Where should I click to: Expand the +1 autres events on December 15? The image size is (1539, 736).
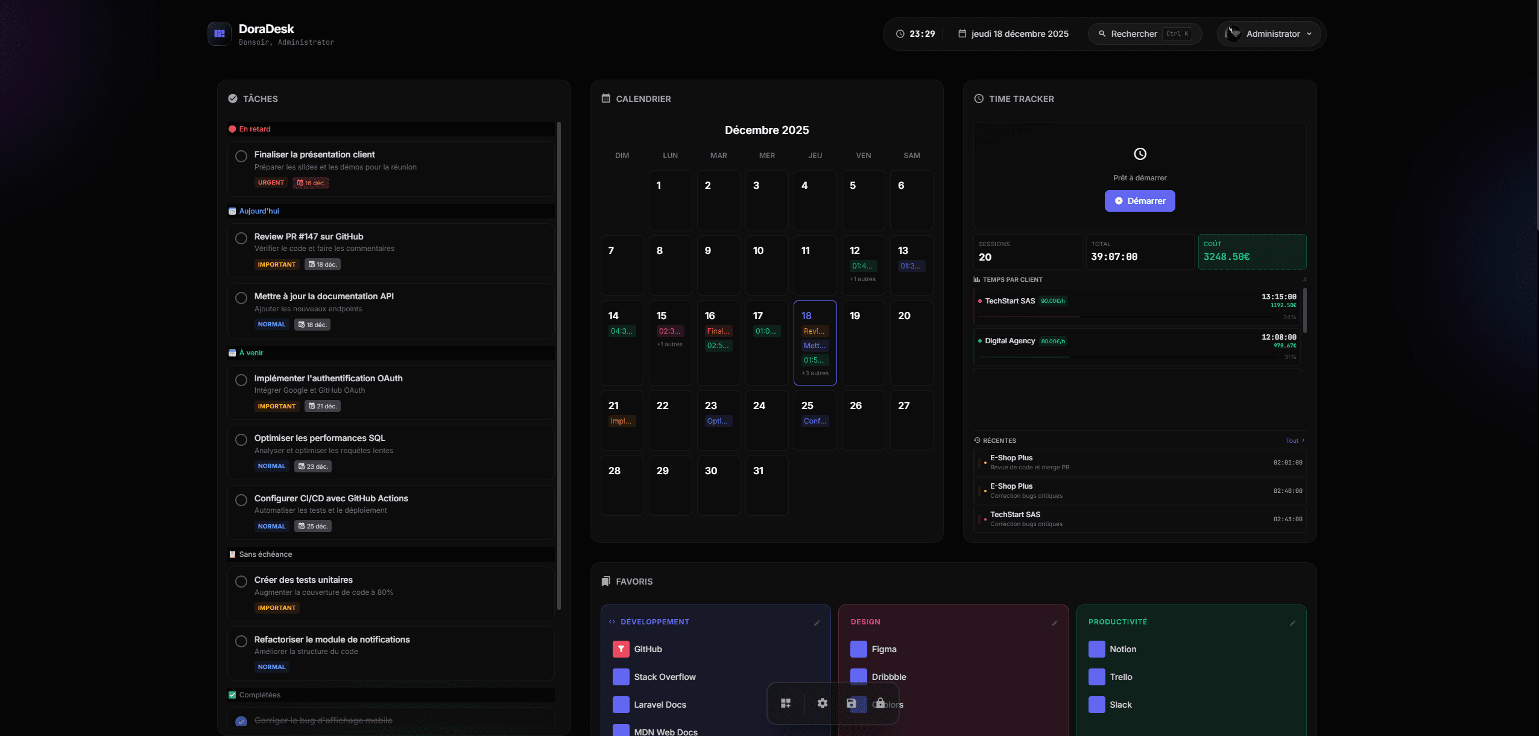[x=669, y=344]
